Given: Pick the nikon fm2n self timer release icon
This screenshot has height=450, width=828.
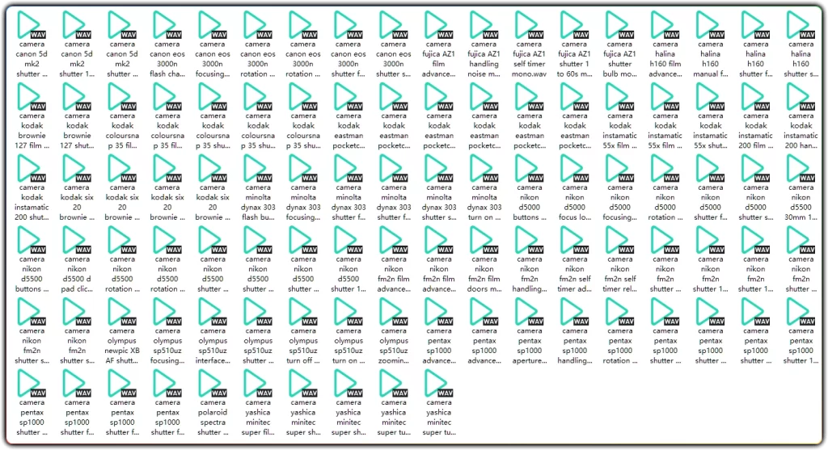Looking at the screenshot, I should point(620,240).
